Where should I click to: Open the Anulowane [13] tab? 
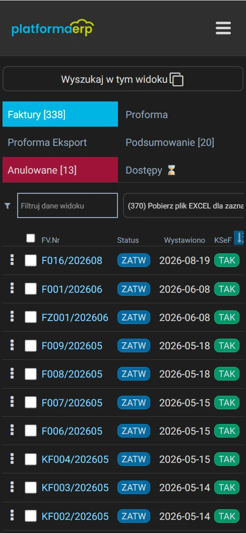tap(60, 170)
